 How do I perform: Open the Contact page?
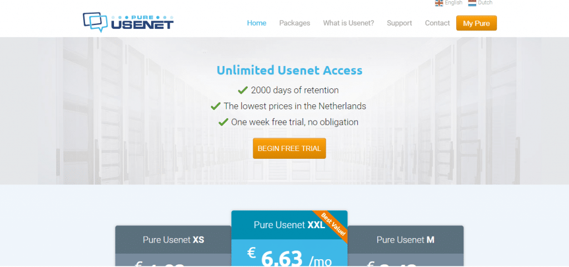pos(437,23)
